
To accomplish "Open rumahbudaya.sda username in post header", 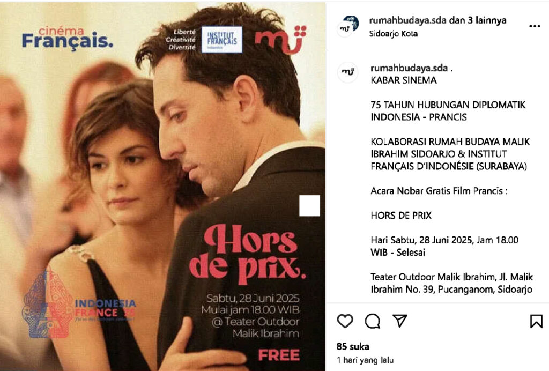I will [407, 20].
